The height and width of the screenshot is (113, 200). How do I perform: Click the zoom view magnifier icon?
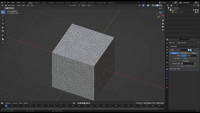click(163, 20)
